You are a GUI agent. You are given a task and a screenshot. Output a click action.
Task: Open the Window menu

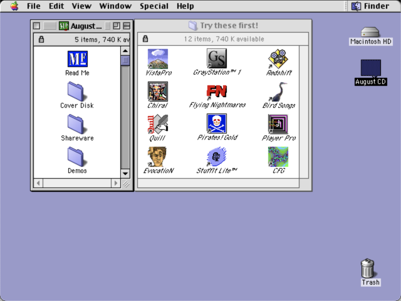pos(115,6)
